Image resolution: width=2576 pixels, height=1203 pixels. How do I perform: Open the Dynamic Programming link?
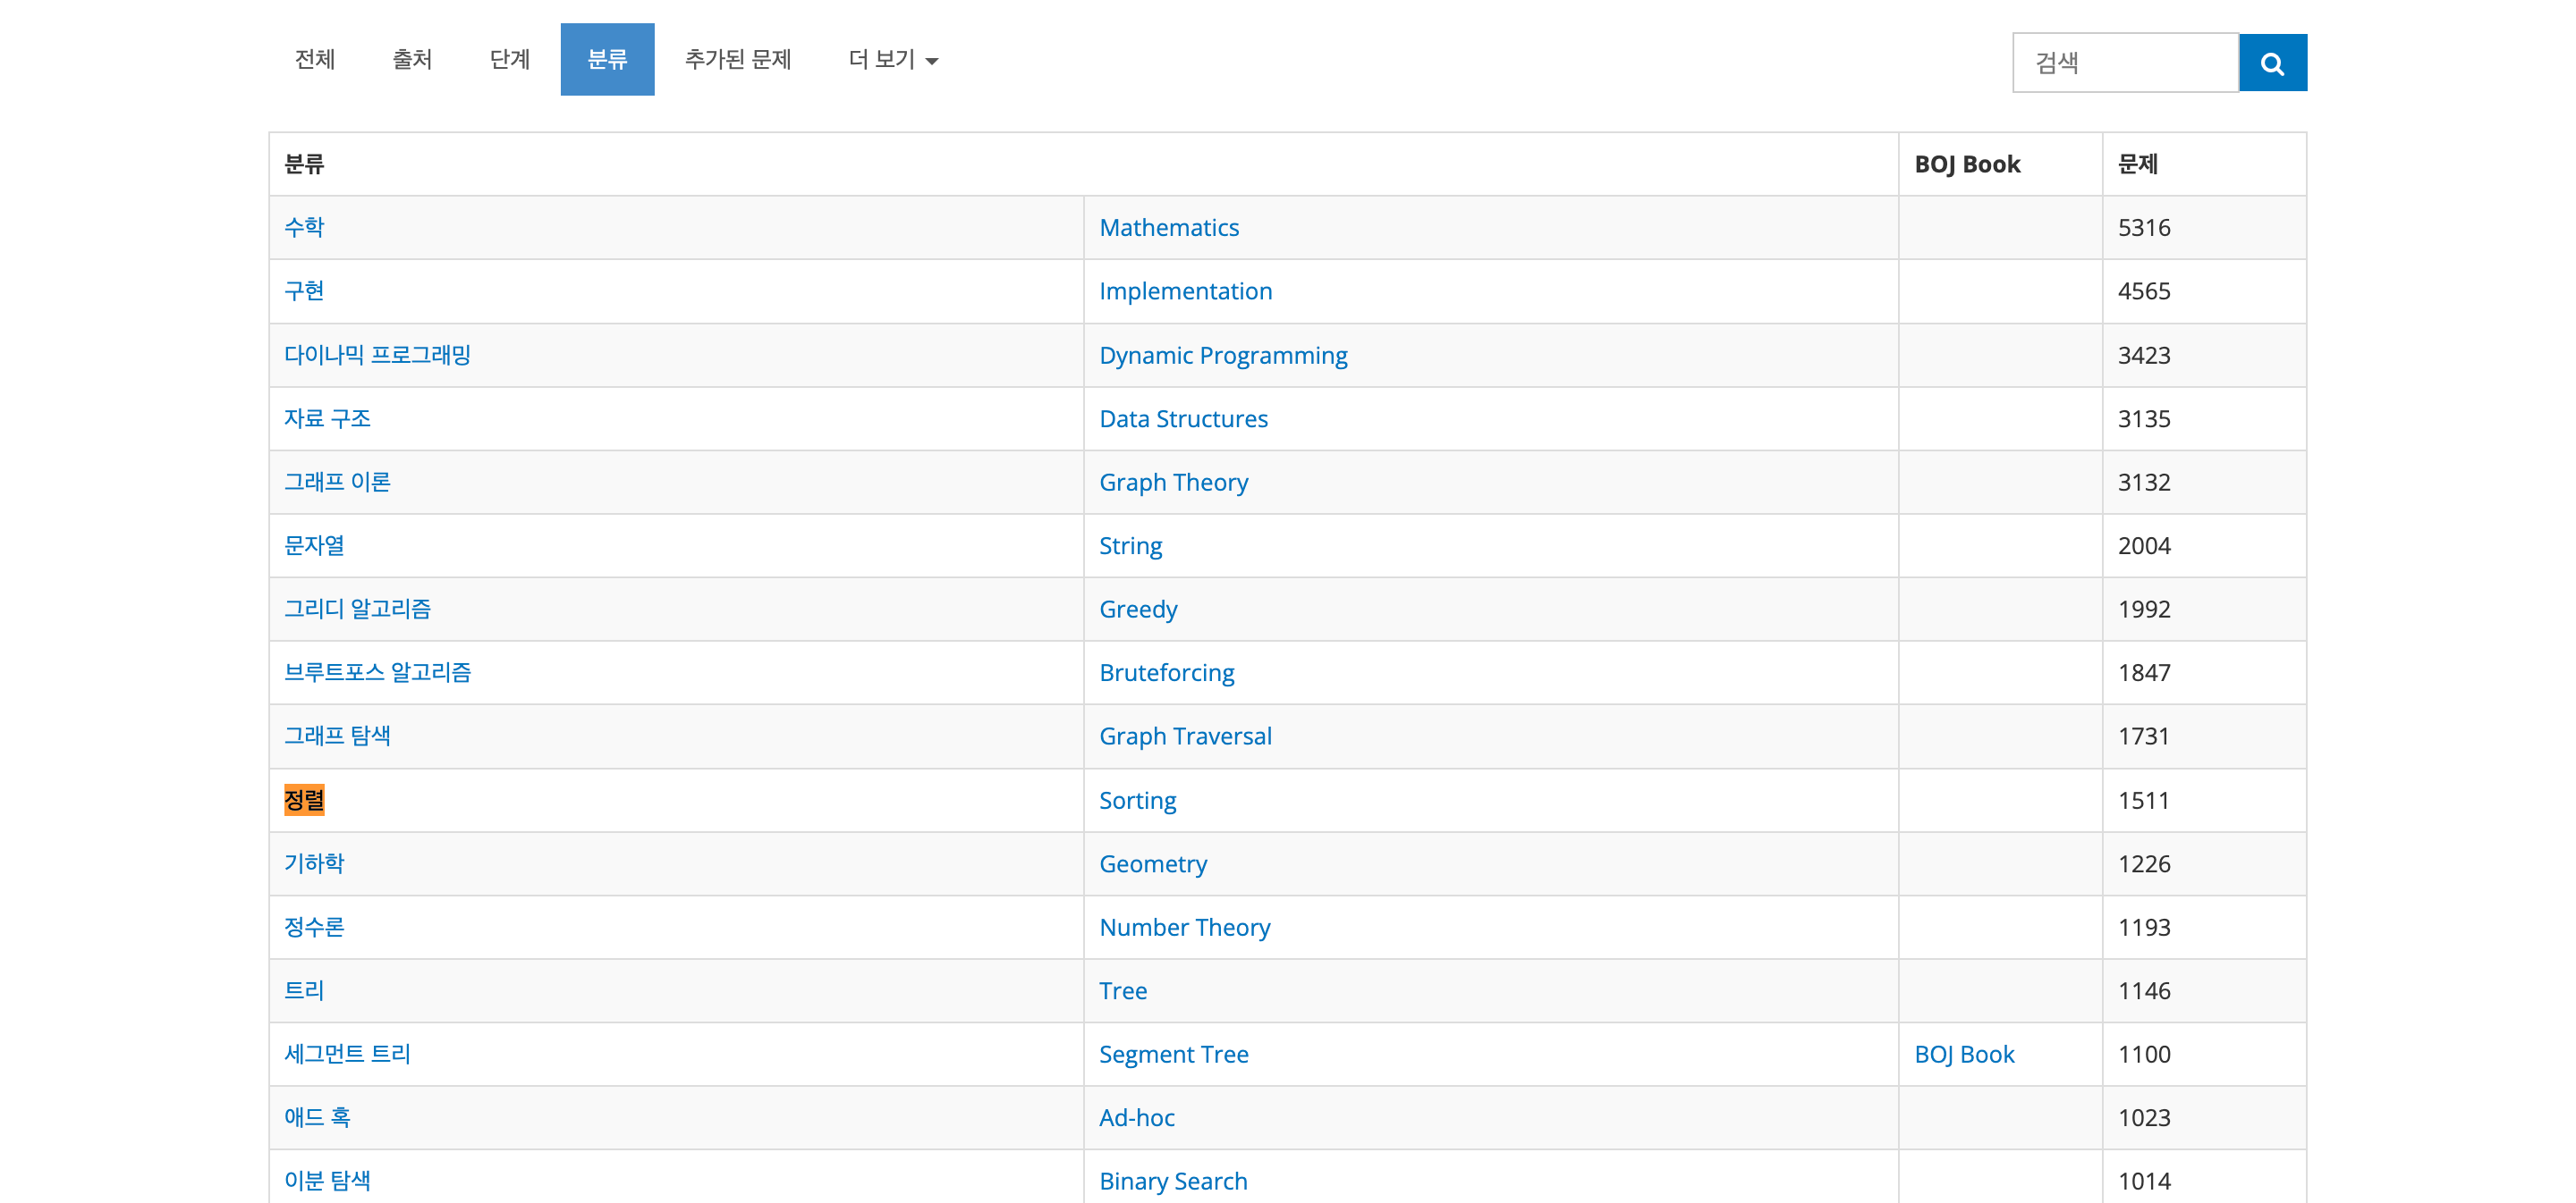tap(1222, 355)
